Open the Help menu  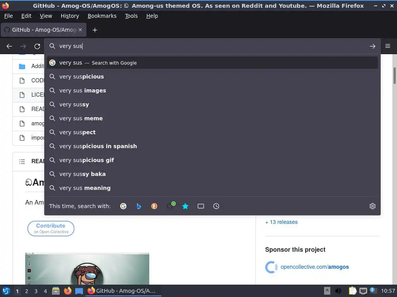[152, 16]
